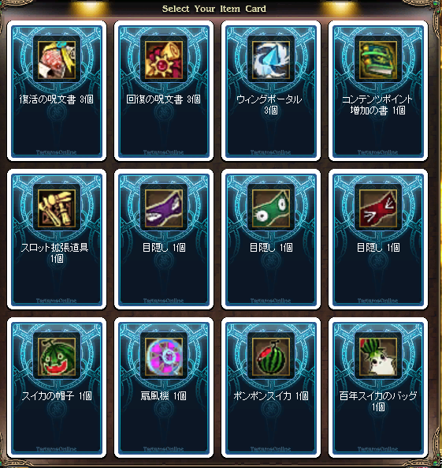Click the Select Your Item Card title
Viewport: 442px width, 468px height.
214,9
